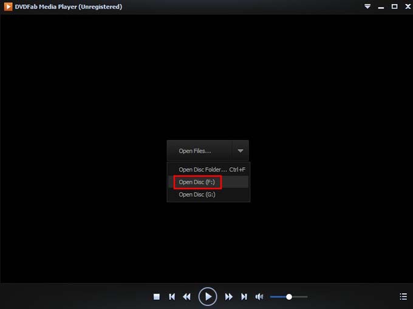The image size is (413, 309).
Task: Skip to the next chapter
Action: coord(244,297)
